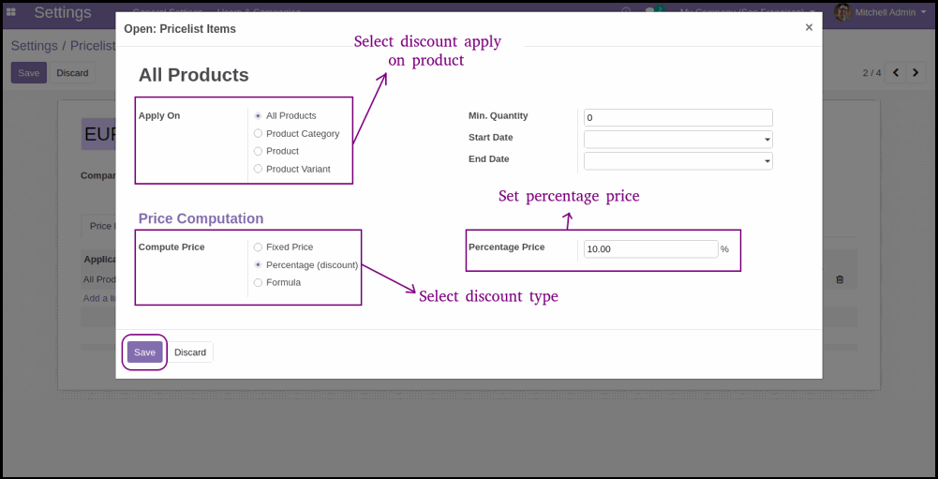This screenshot has height=479, width=938.
Task: Select Product Variant radio option
Action: [258, 169]
